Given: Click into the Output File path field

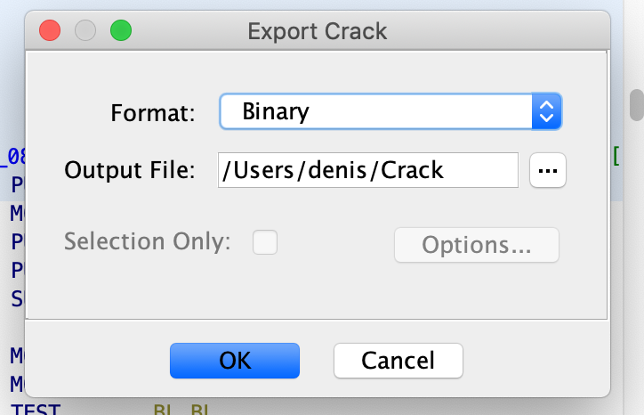Looking at the screenshot, I should 368,170.
